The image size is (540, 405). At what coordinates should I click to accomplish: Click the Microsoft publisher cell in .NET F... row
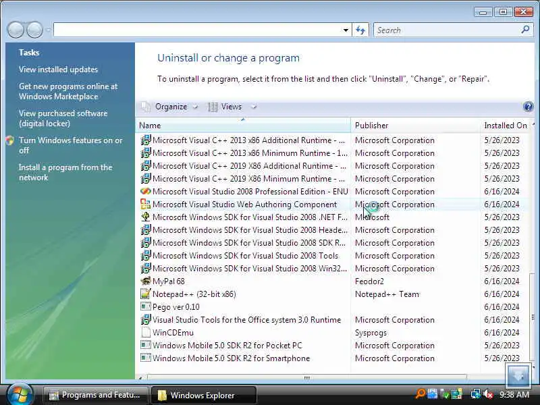[372, 217]
